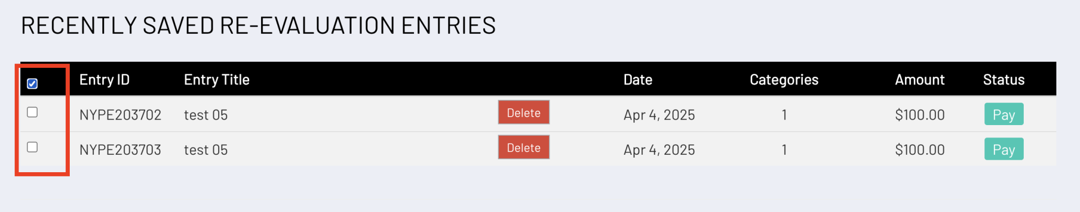Uncheck the select-all checkbox in table header
Image resolution: width=1080 pixels, height=212 pixels.
(x=33, y=84)
